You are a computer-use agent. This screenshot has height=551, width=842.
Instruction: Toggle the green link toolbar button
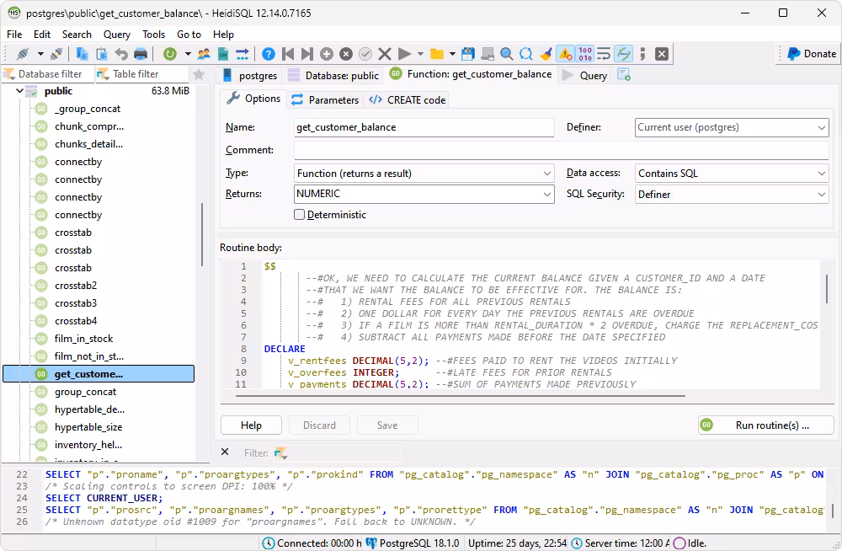(x=623, y=54)
